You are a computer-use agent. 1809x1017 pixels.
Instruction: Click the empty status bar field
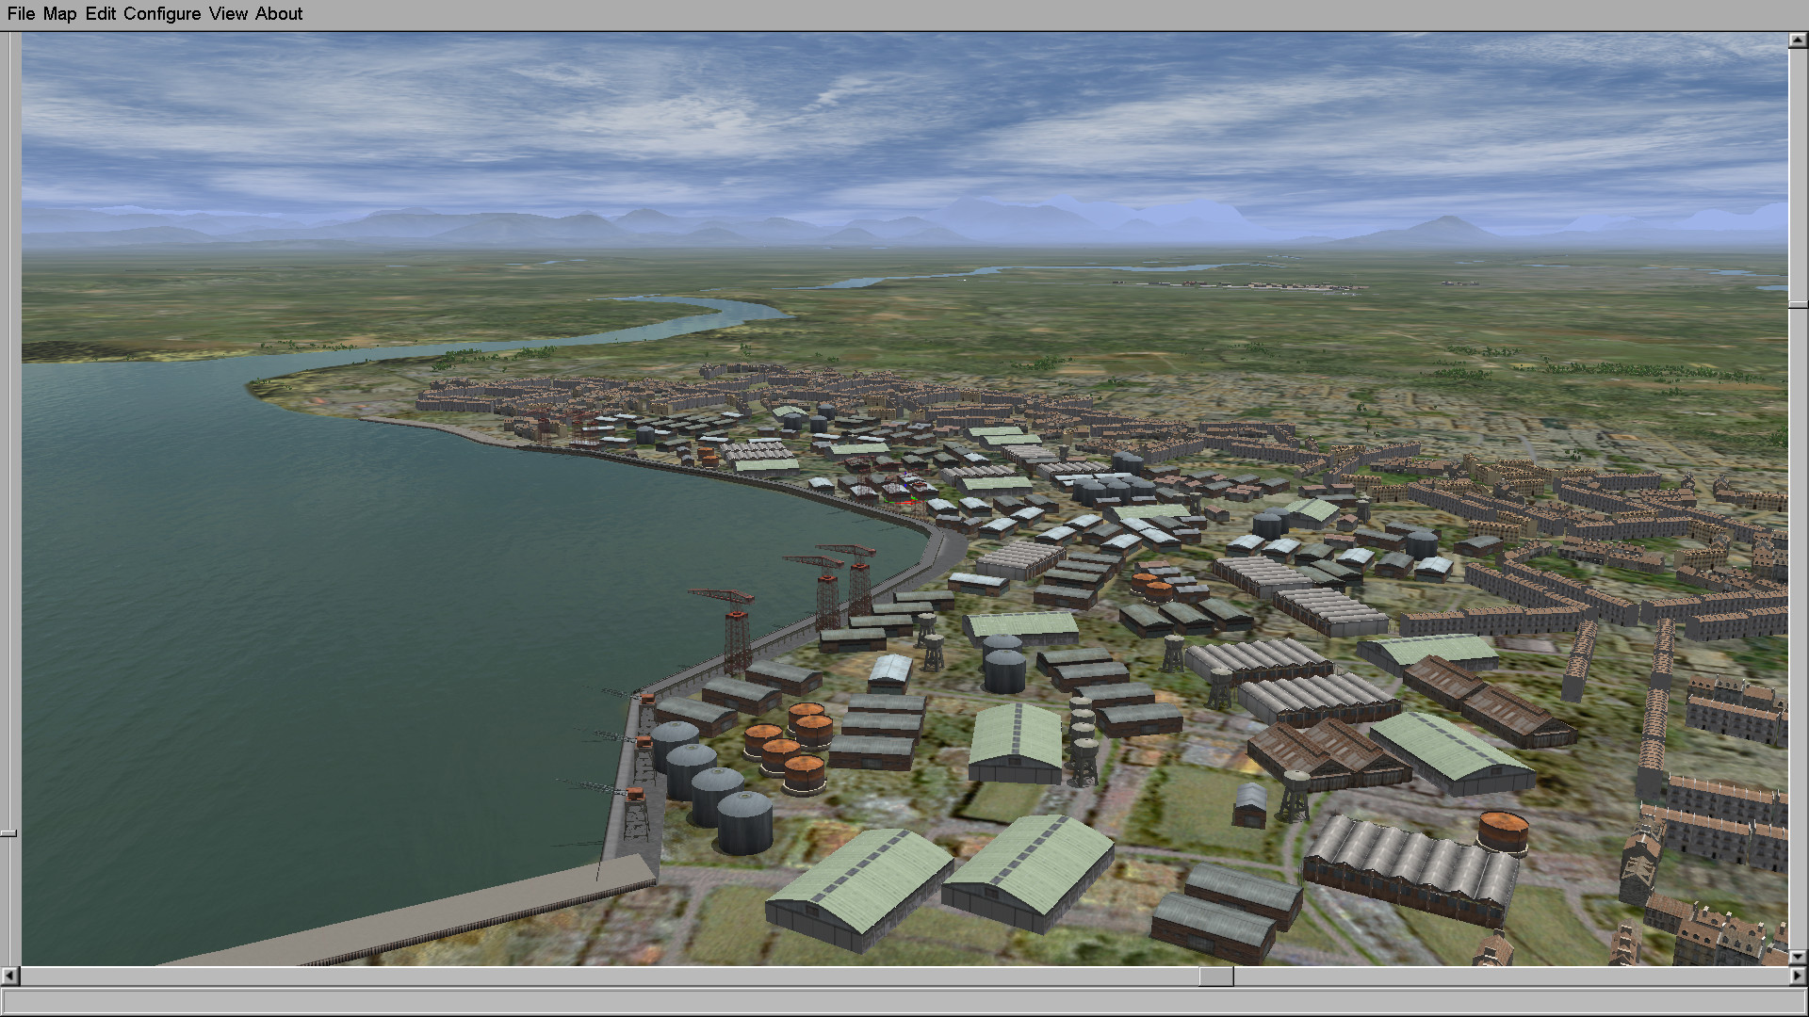pyautogui.click(x=903, y=1000)
